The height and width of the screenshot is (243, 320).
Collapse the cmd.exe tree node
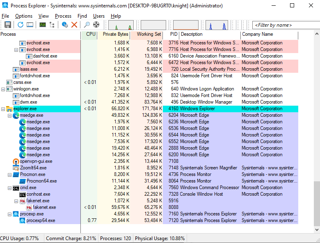tap(9, 188)
